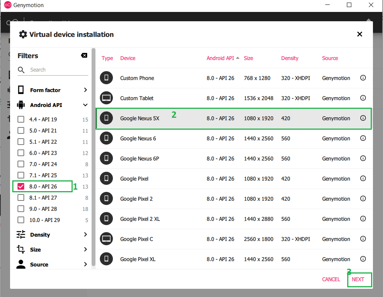Open info for Google Pixel 2 XL
This screenshot has height=297, width=383.
(x=363, y=218)
